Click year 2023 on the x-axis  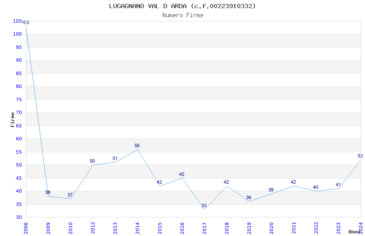click(339, 228)
